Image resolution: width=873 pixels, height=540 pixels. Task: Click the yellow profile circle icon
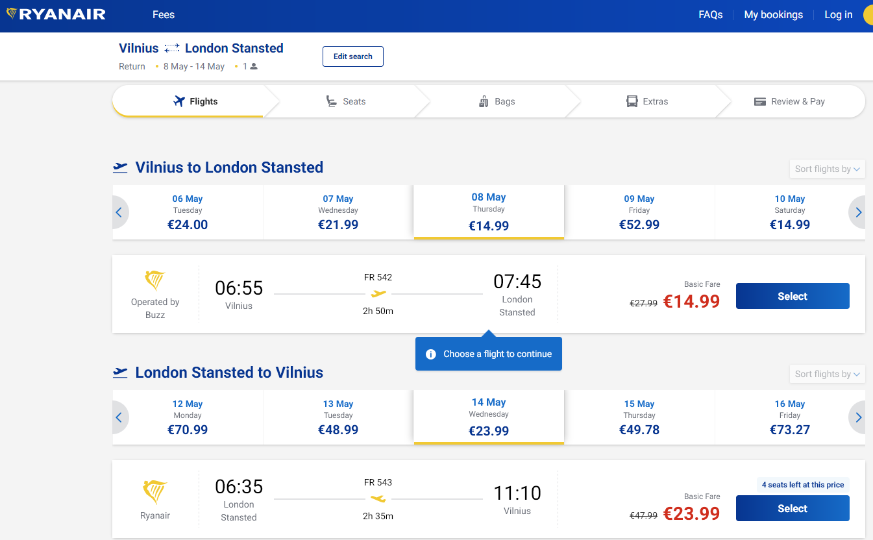(868, 16)
